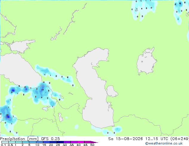Click the "35" legend scale label
This screenshot has width=189, height=146.
click(72, 145)
